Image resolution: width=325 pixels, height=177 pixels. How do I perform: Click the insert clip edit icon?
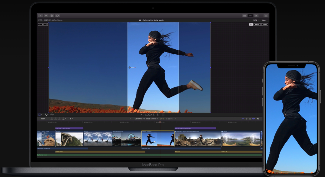56,119
